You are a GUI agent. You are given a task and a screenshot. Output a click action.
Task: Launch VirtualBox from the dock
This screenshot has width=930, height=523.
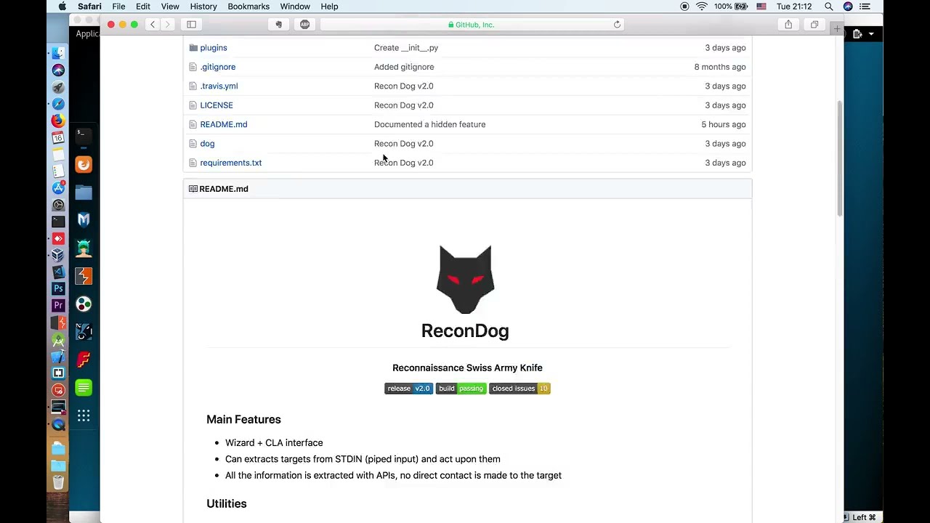pyautogui.click(x=58, y=255)
